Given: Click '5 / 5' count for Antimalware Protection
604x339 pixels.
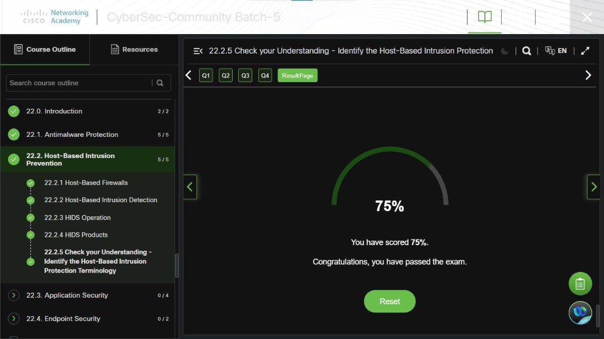Looking at the screenshot, I should click(163, 135).
